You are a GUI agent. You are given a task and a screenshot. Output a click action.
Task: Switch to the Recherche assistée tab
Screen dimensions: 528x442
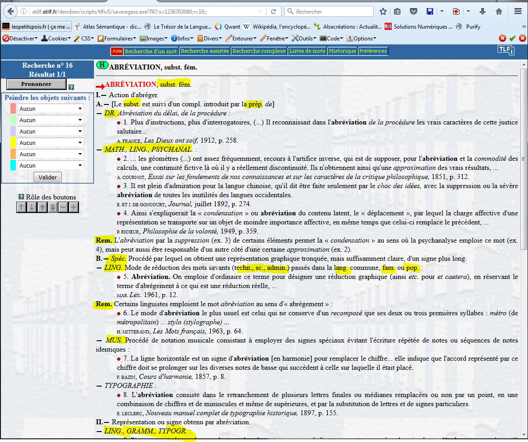(205, 51)
